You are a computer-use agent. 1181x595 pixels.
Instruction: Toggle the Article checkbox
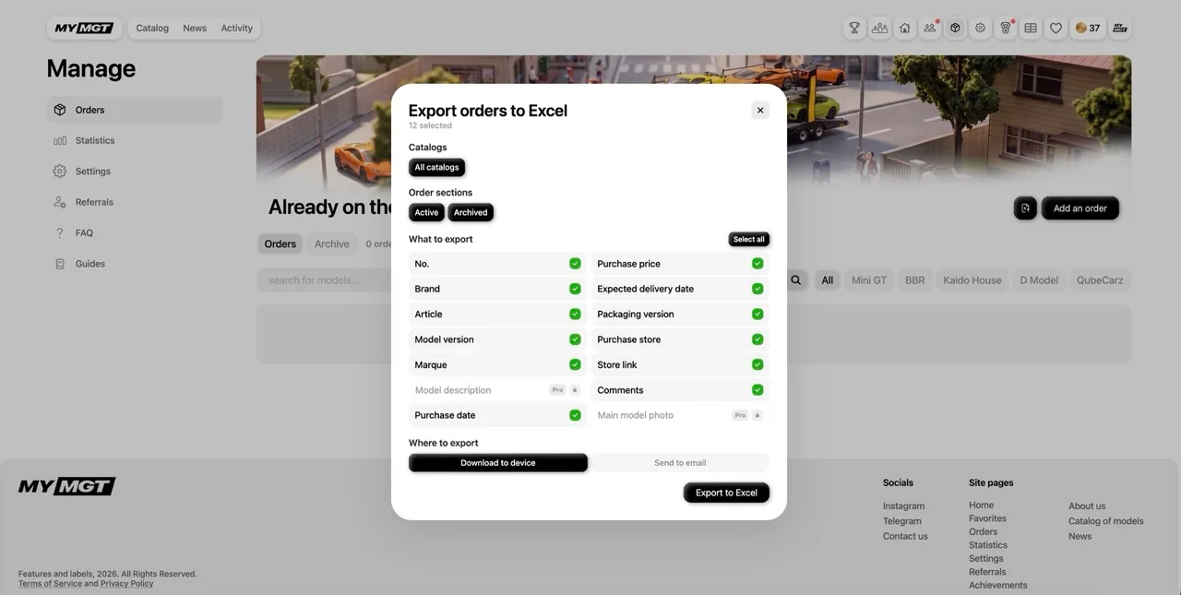(x=575, y=314)
